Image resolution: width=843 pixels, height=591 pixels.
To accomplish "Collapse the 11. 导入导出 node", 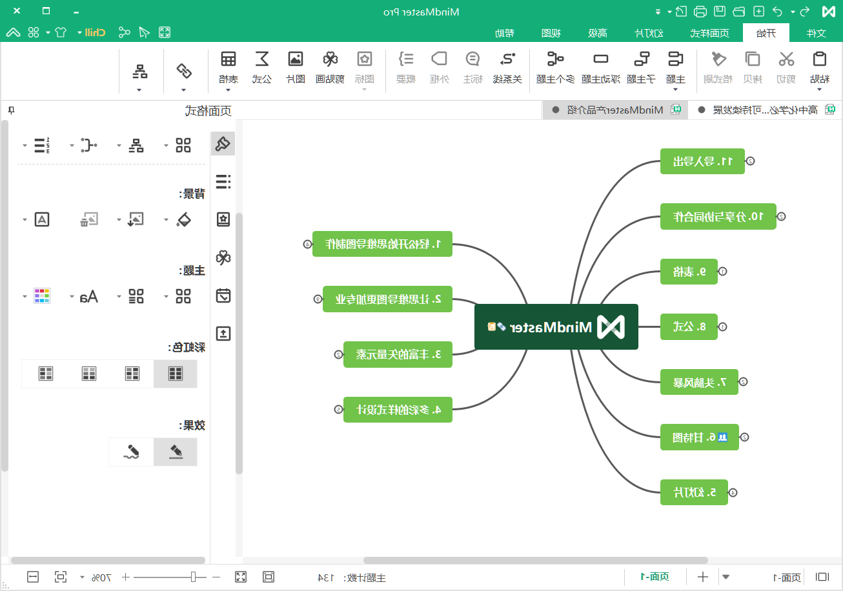I will (x=750, y=161).
